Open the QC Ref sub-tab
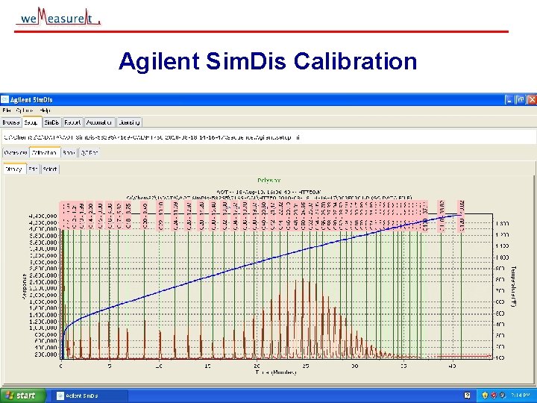Image resolution: width=537 pixels, height=403 pixels. pos(89,153)
